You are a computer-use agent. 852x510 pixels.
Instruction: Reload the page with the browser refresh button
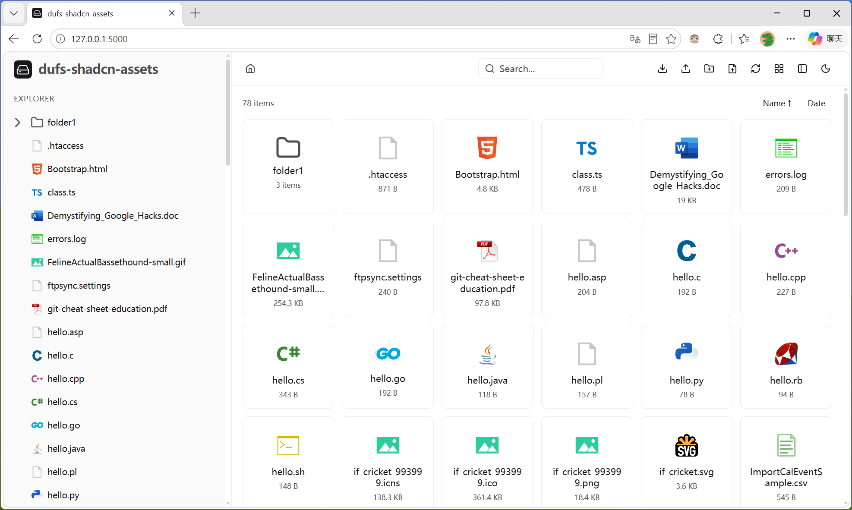(37, 39)
